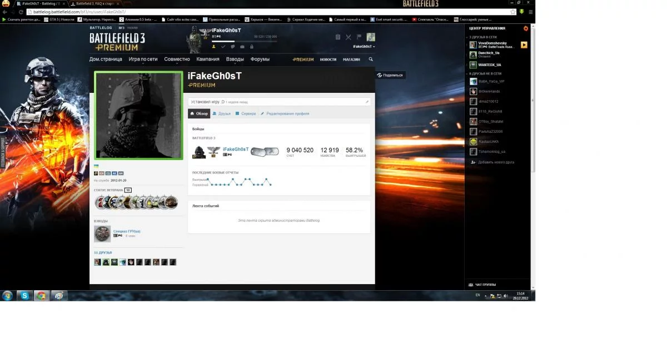The height and width of the screenshot is (353, 667).
Task: Select friend VovaDomshevsky in com center
Action: pos(492,44)
